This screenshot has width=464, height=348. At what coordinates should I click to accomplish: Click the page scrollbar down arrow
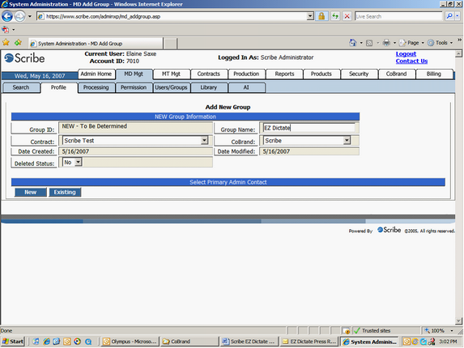pos(458,320)
